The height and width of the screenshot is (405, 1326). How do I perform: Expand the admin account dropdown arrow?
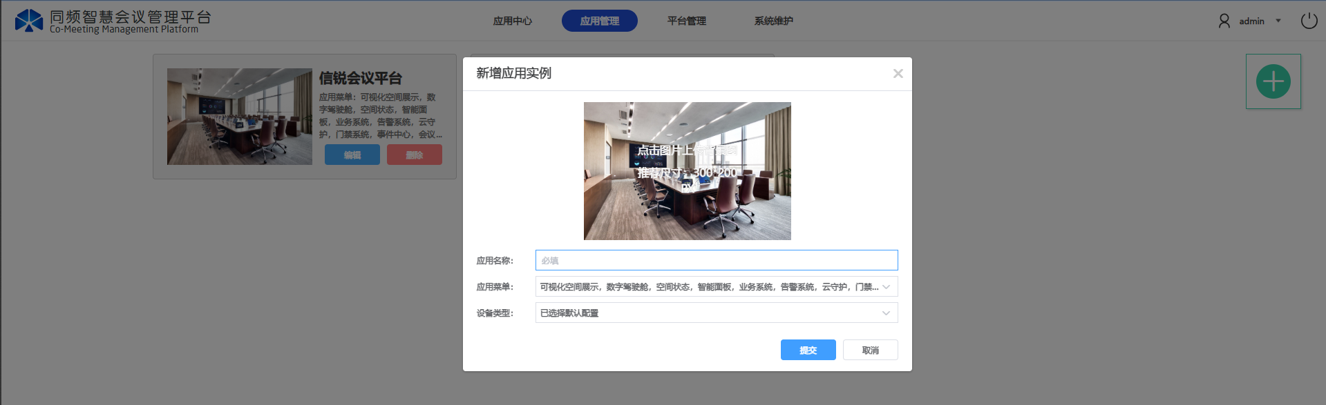(x=1278, y=21)
